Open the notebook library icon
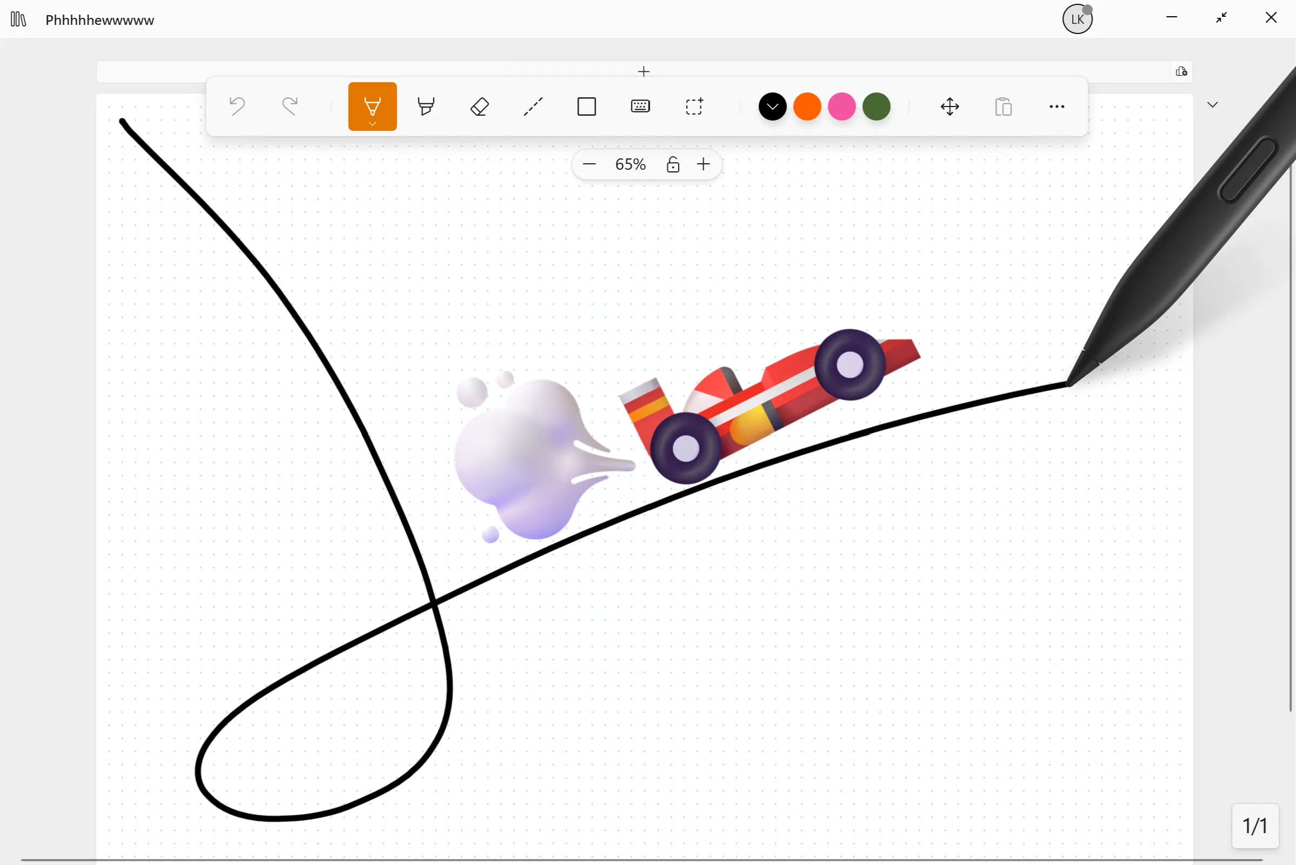1296x865 pixels. point(18,19)
